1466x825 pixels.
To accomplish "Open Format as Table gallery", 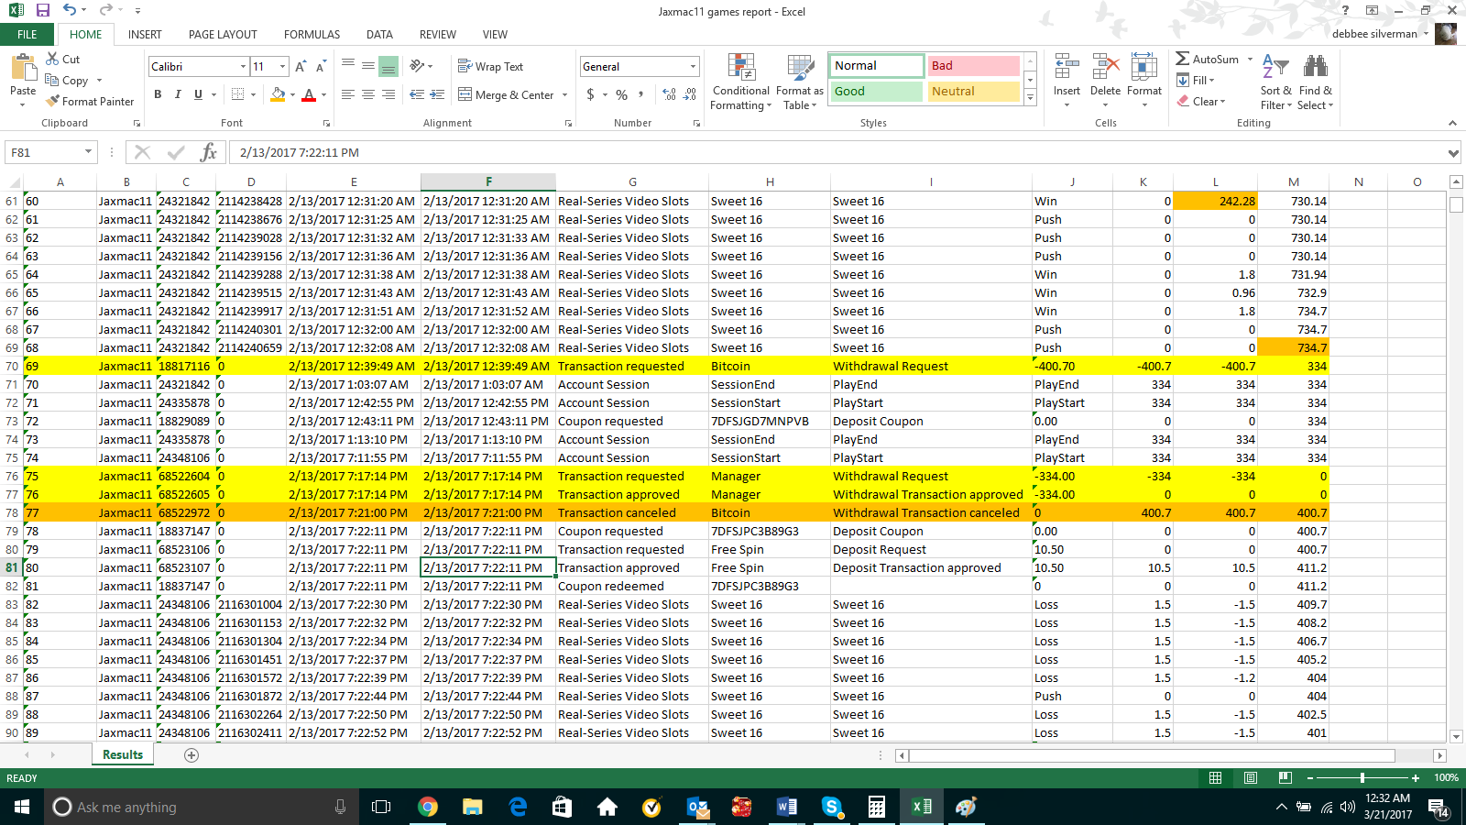I will point(799,82).
